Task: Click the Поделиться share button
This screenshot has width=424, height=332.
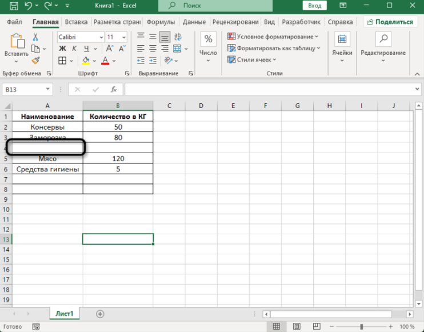Action: point(390,22)
